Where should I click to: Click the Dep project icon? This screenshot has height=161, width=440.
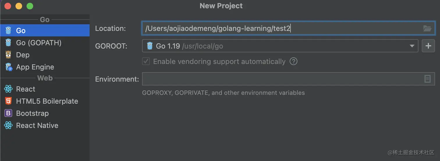click(8, 55)
